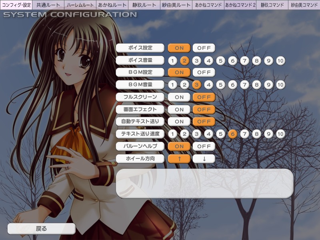Set ボイス音量 to 3

[197, 61]
